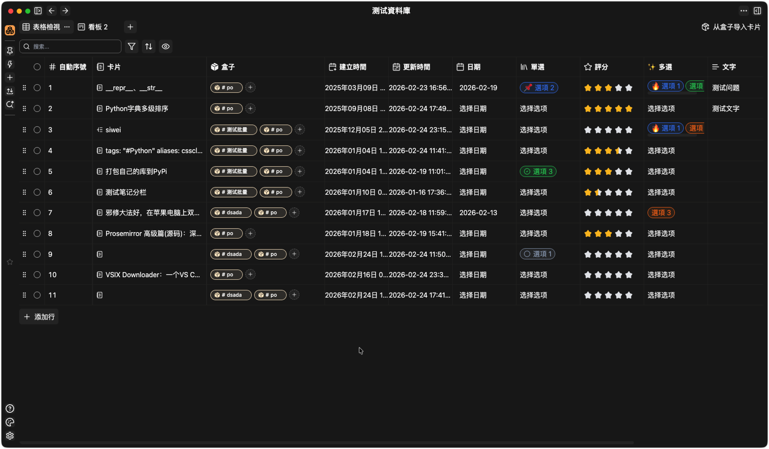Screen dimensions: 769x449
Task: Toggle the sidebar panel icon in title bar
Action: tap(38, 11)
